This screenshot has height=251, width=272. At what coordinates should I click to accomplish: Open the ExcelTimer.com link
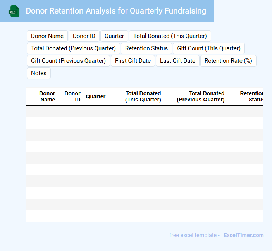click(x=244, y=235)
